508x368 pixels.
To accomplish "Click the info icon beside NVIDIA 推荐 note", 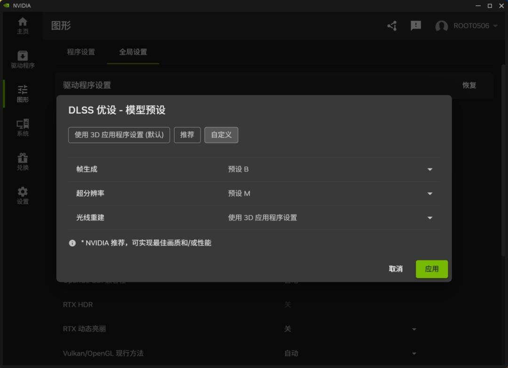I will pyautogui.click(x=72, y=243).
